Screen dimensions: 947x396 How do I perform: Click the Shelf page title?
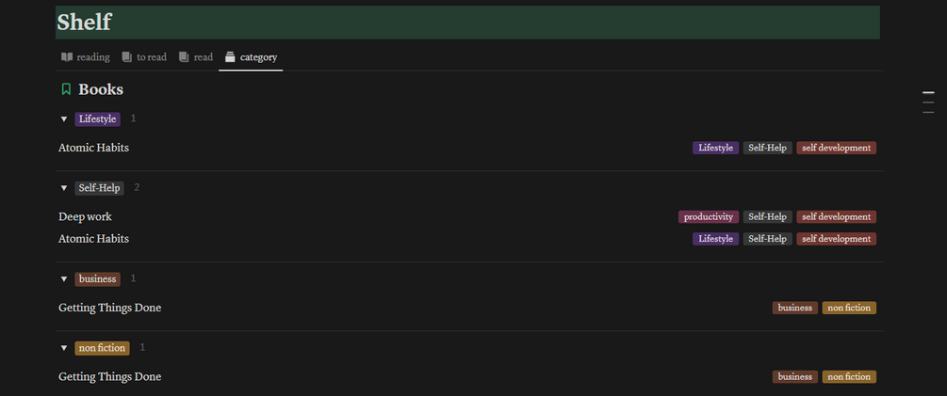point(85,23)
